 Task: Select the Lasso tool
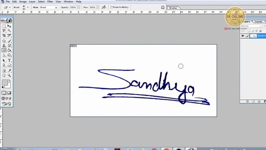click(x=4, y=30)
